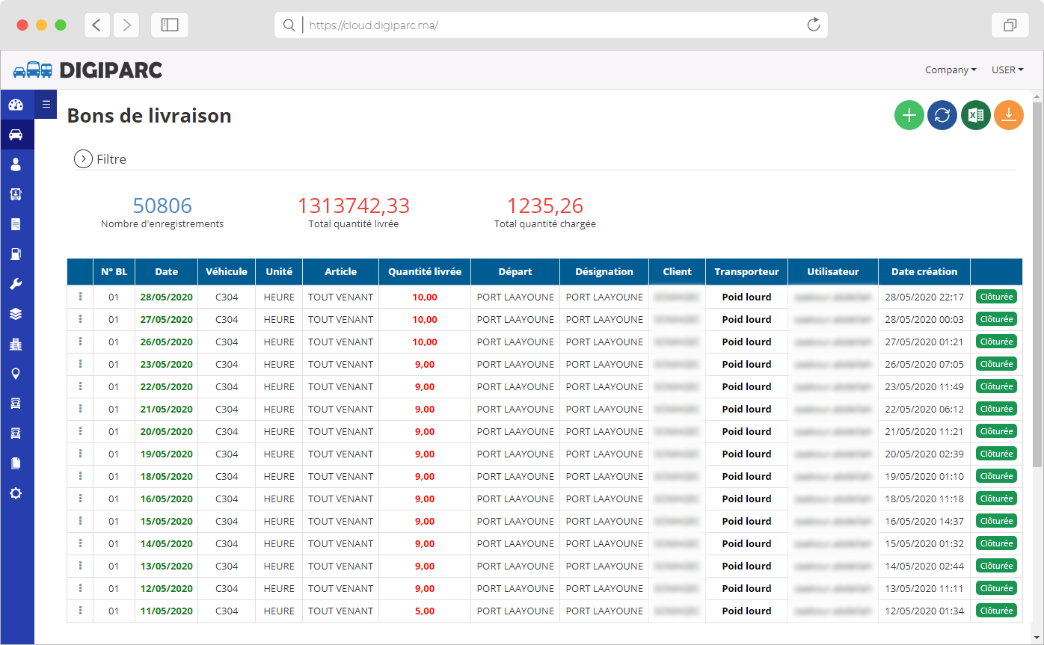Sort by Date création column header
This screenshot has width=1044, height=645.
[924, 272]
